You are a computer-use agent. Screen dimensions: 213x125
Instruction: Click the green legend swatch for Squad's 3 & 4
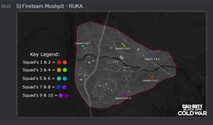65,70
